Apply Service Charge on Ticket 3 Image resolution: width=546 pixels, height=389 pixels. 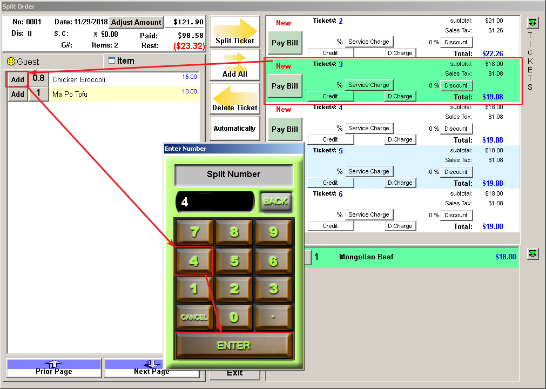pyautogui.click(x=369, y=85)
